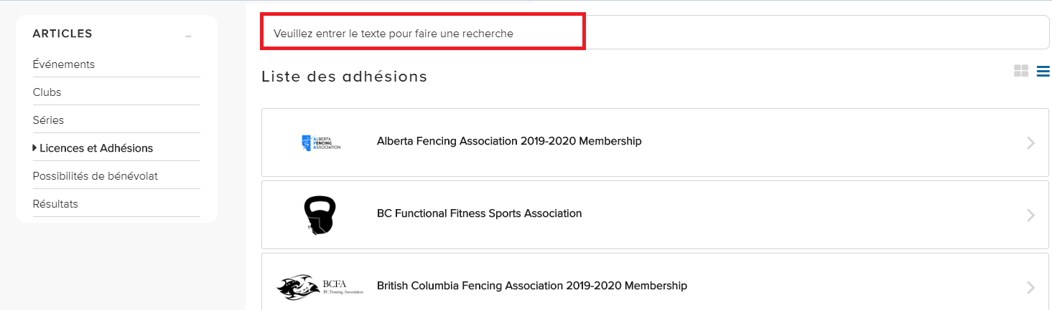This screenshot has height=310, width=1052.
Task: Open British Columbia Fencing chevron arrow
Action: click(x=1031, y=287)
